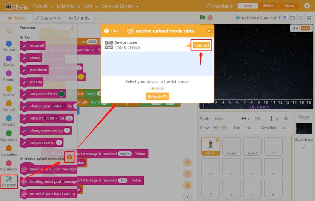Viewport: 315px width, 201px height.
Task: Collapse the Pen section triangle
Action: (x=21, y=37)
